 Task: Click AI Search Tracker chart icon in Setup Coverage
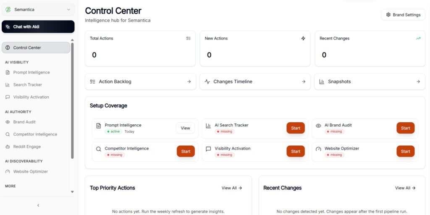[x=208, y=126]
